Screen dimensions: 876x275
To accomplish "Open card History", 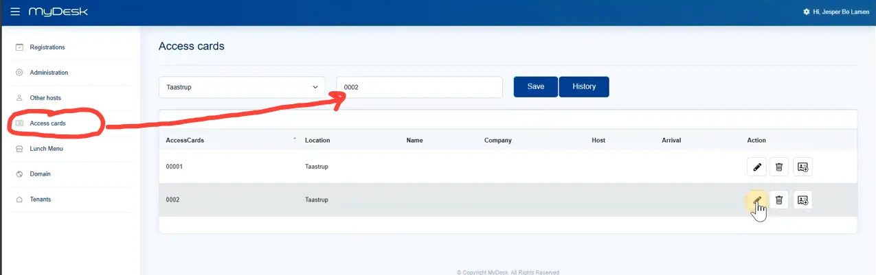I will pos(584,86).
